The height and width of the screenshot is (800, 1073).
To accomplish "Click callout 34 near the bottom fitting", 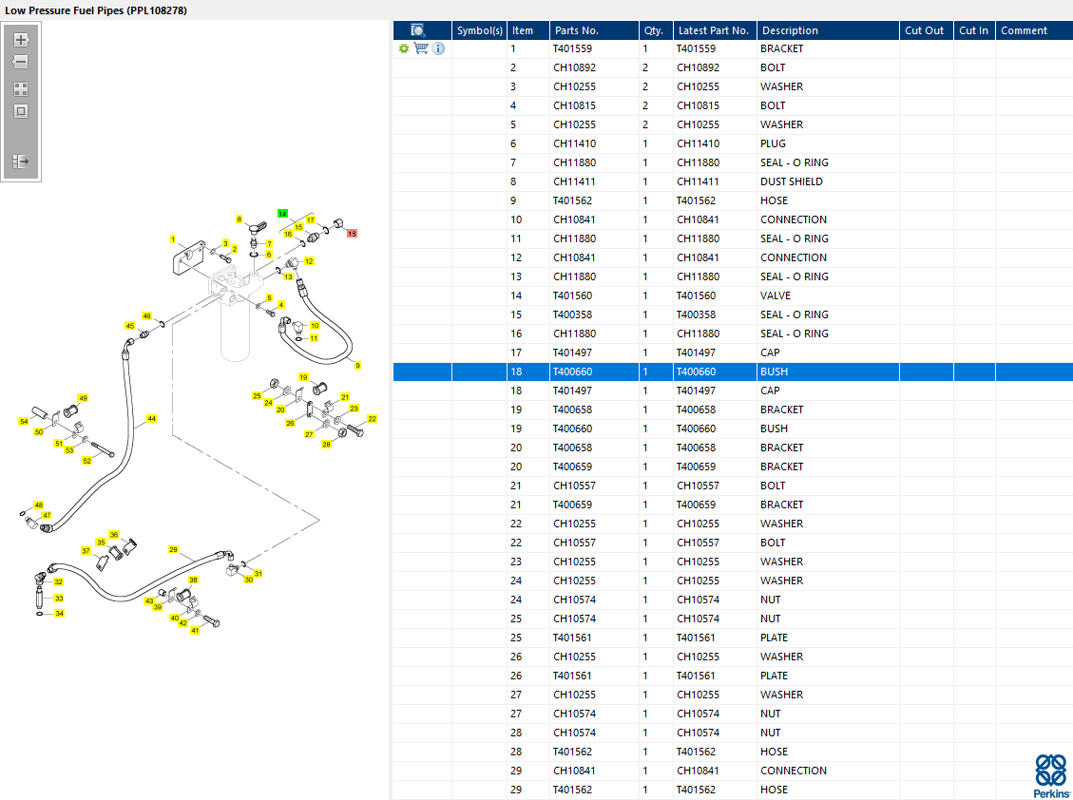I will coord(60,613).
